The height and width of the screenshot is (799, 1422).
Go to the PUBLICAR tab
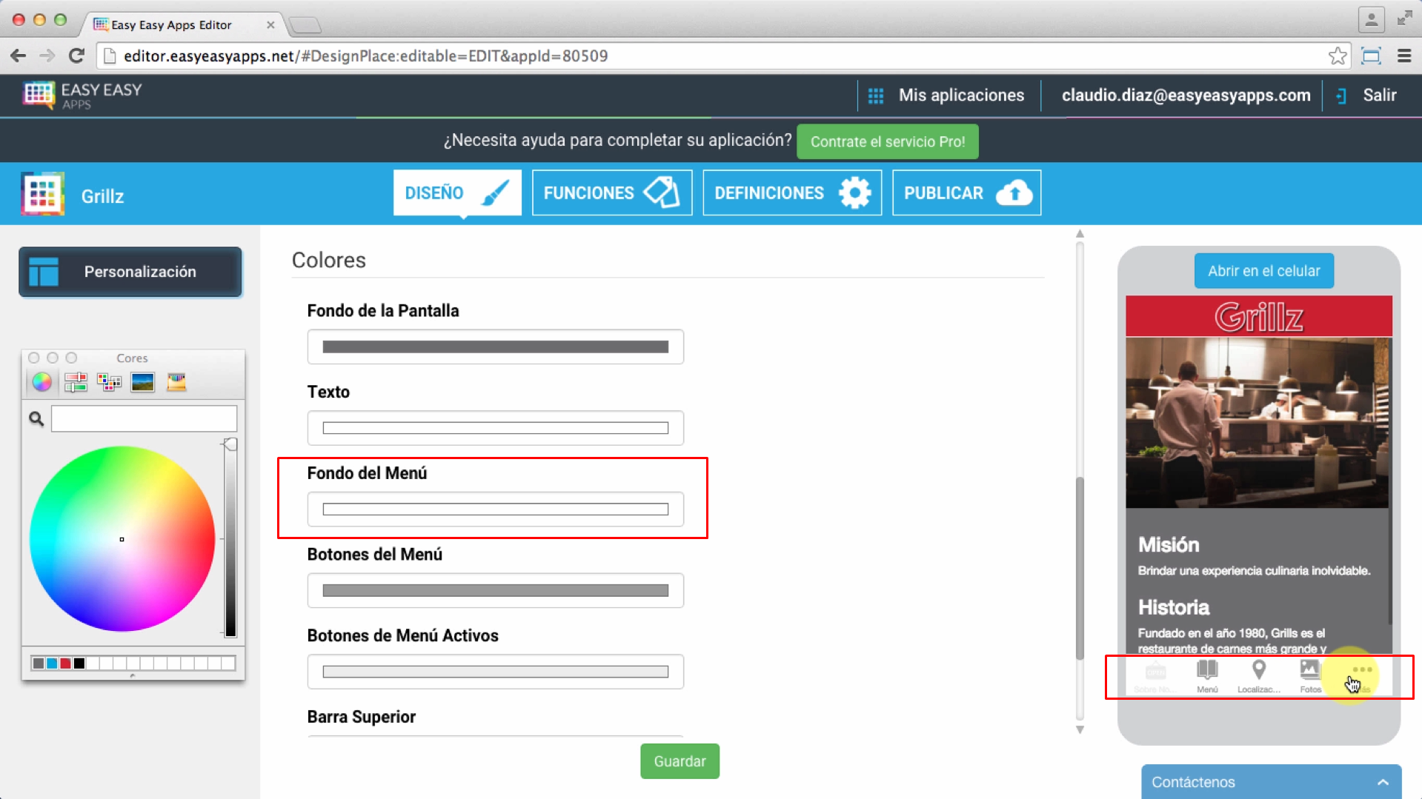click(966, 193)
